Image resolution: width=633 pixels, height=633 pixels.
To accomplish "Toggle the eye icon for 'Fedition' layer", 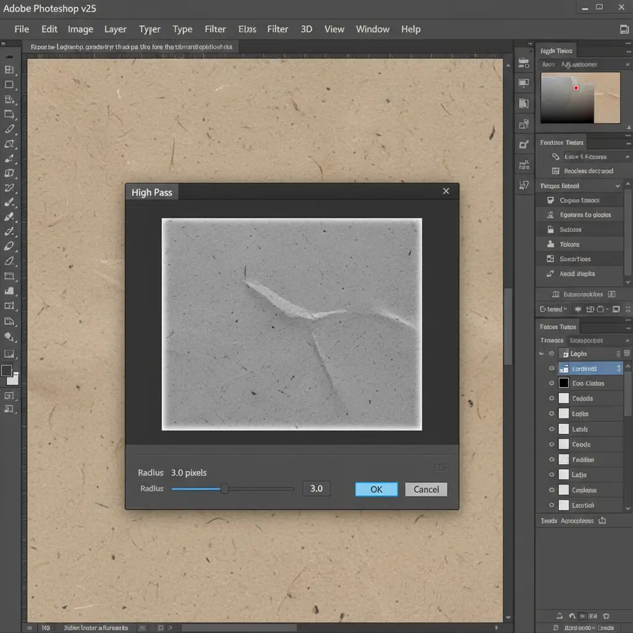I will 552,460.
